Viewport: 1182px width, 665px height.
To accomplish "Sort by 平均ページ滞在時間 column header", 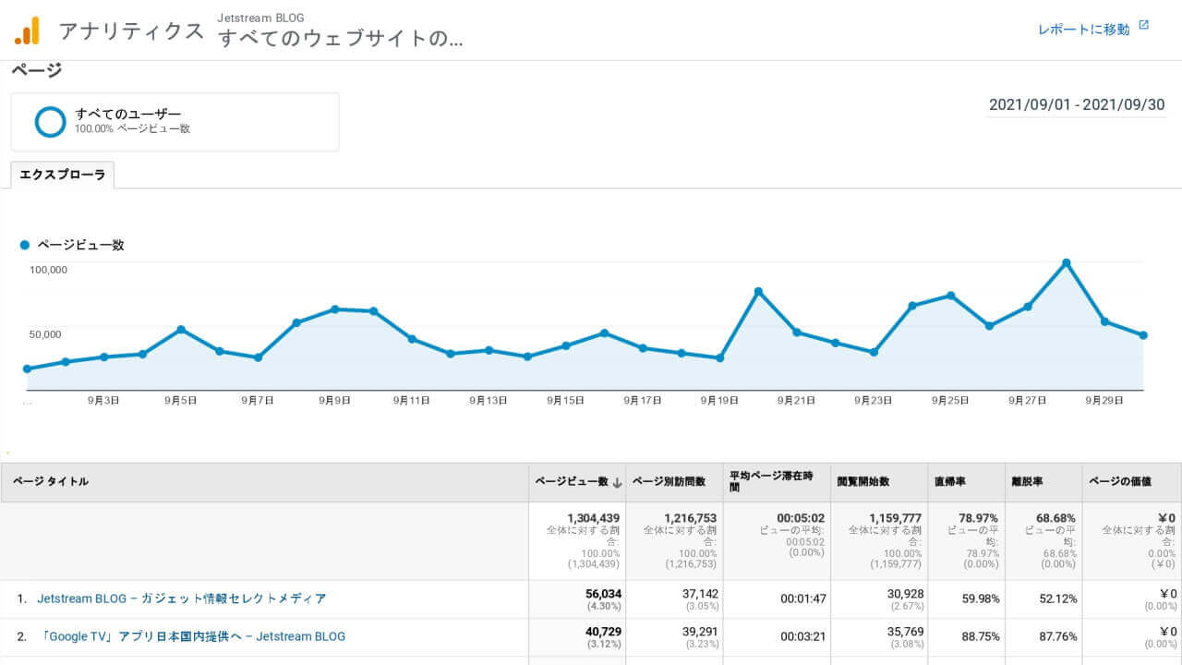I will point(771,481).
